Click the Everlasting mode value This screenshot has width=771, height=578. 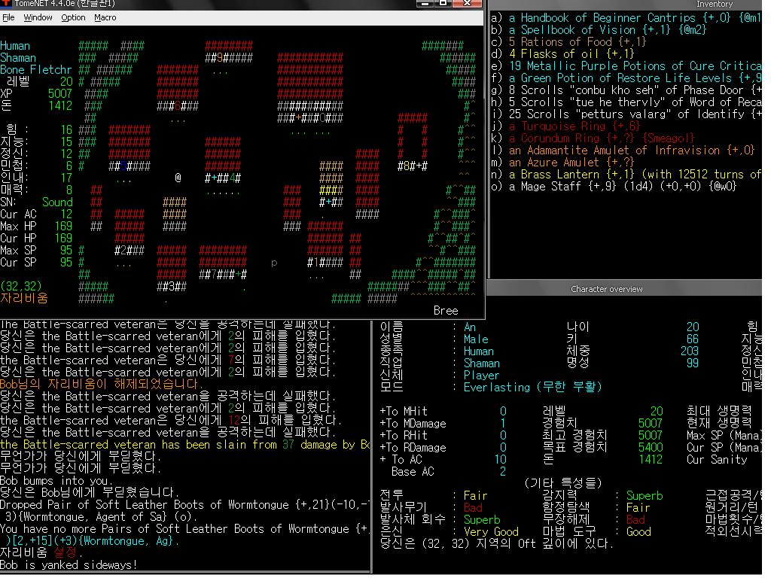pos(532,388)
